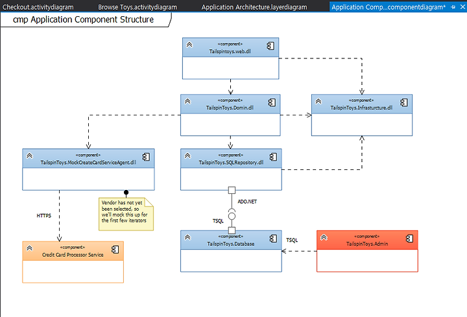This screenshot has height=317, width=467.
Task: Select the SQLRepository port square at bottom edge
Action: pos(232,190)
